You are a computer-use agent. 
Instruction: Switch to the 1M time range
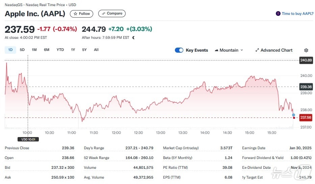(34, 50)
